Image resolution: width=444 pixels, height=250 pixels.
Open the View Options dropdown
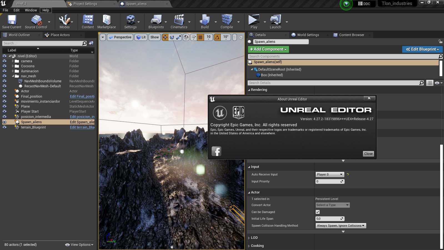point(79,245)
